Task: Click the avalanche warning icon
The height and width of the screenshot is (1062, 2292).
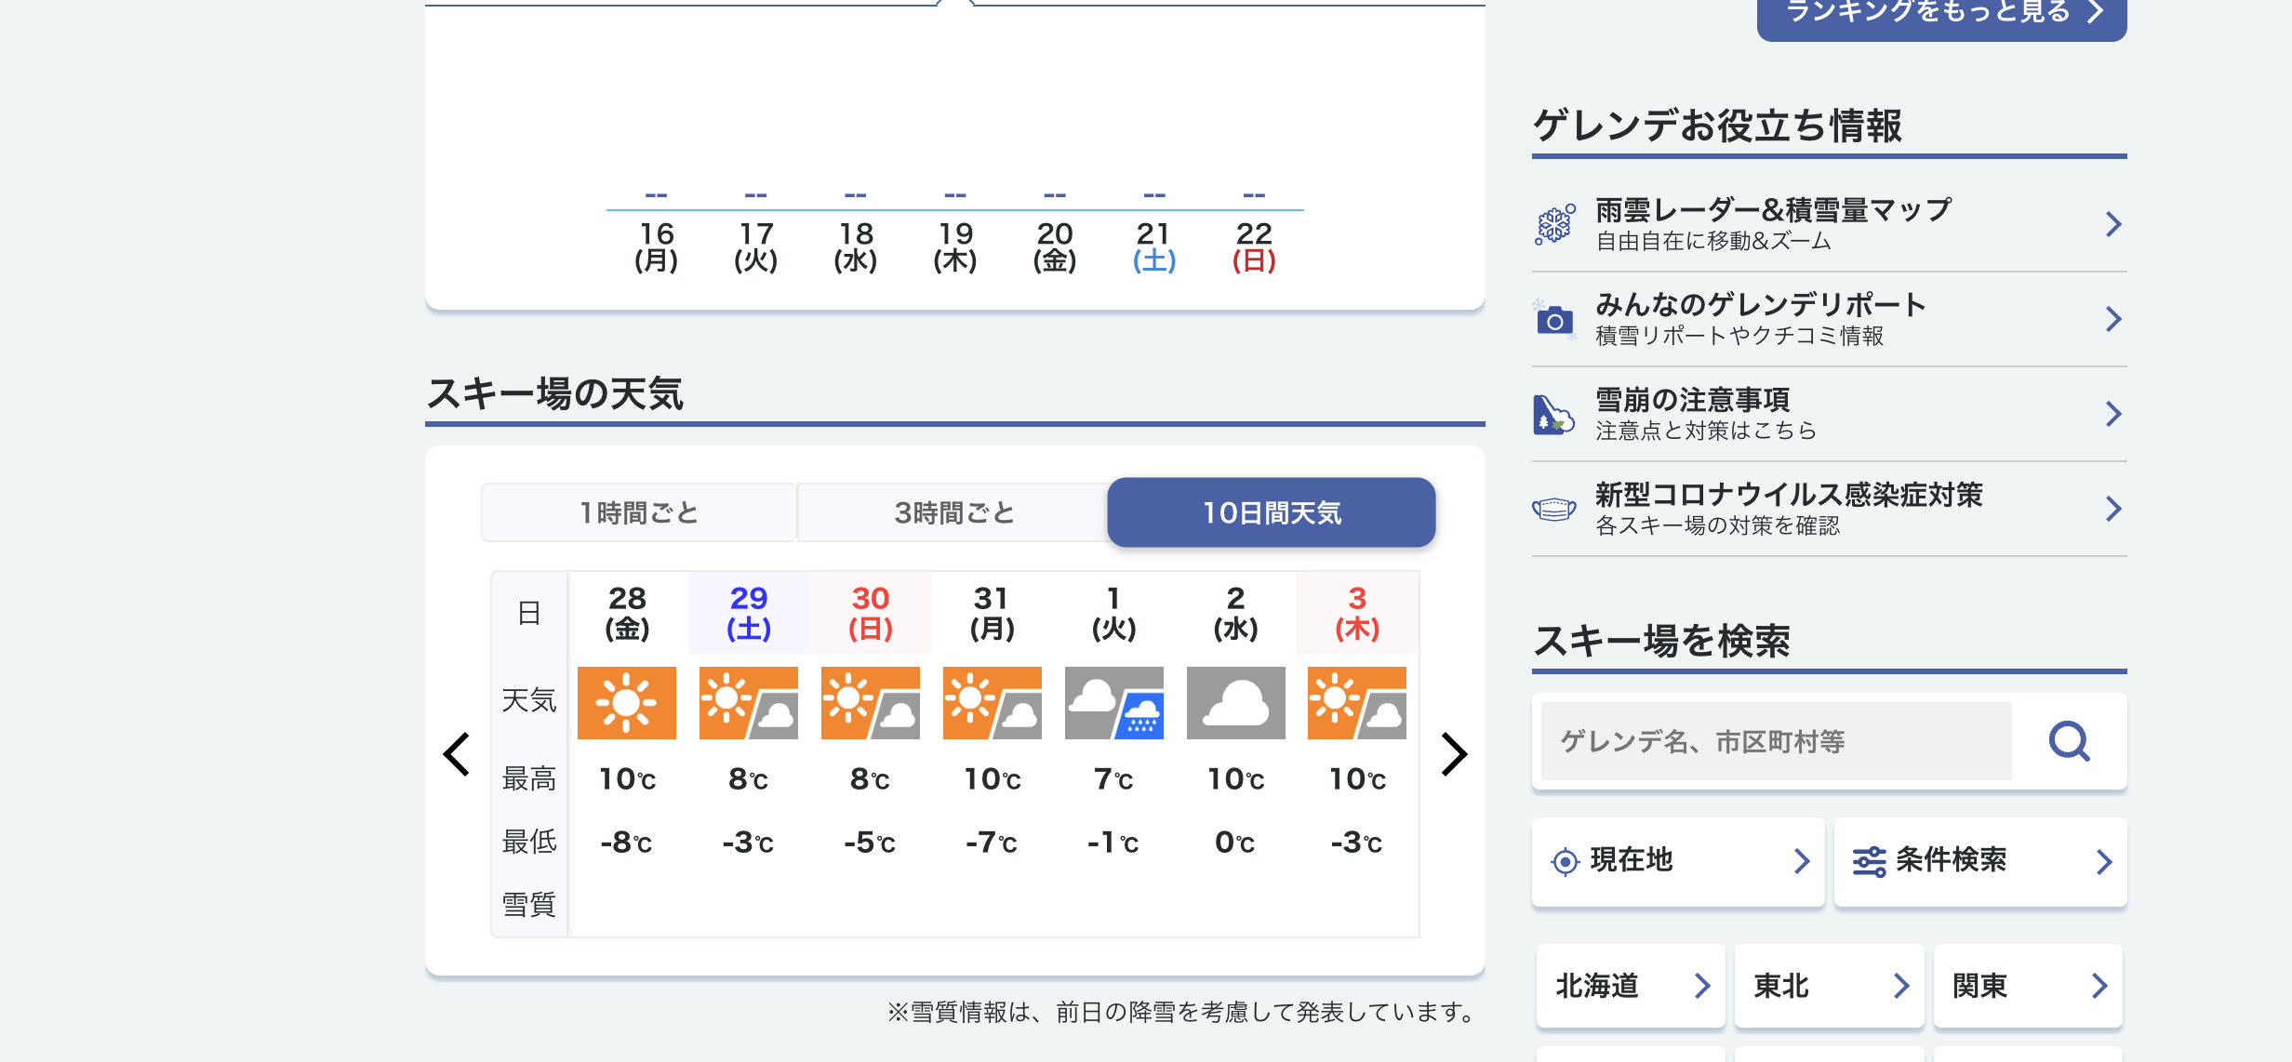Action: (1554, 415)
